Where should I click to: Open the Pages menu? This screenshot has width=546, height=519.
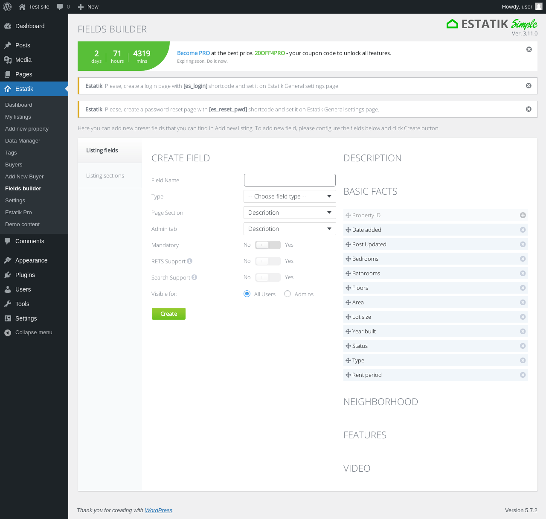click(34, 74)
